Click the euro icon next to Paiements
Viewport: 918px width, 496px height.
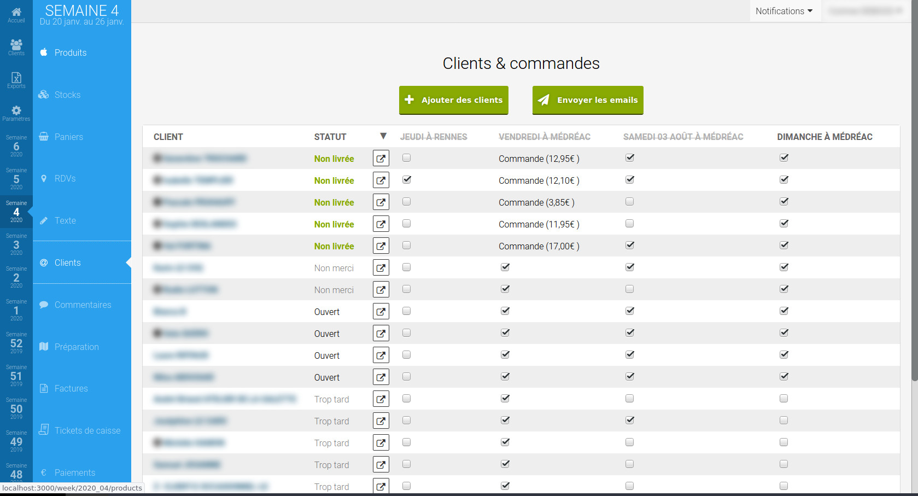pyautogui.click(x=43, y=472)
